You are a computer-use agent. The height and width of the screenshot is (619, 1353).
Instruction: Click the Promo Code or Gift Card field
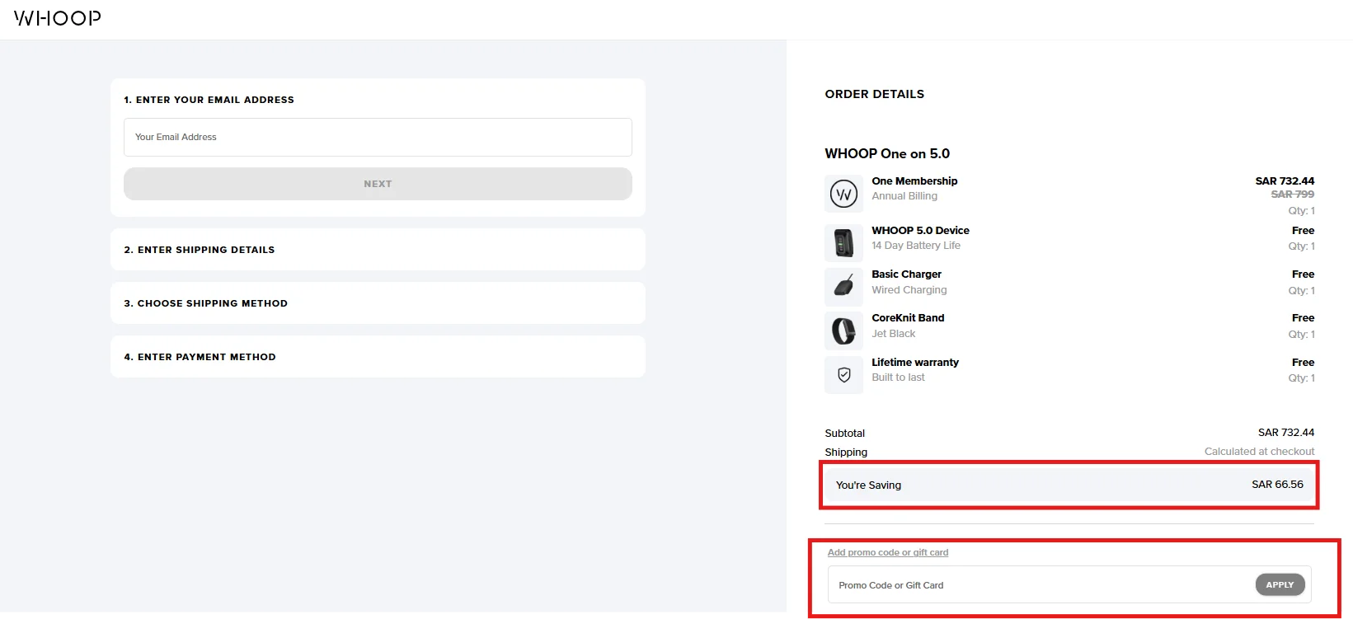pyautogui.click(x=1039, y=585)
